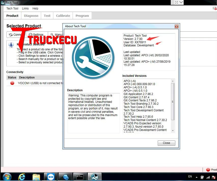This screenshot has height=181, width=217.
Task: Click the copyright warning description text box
Action: click(94, 113)
